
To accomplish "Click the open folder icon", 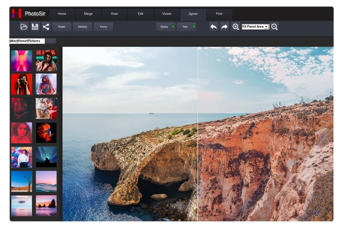I will 24,26.
